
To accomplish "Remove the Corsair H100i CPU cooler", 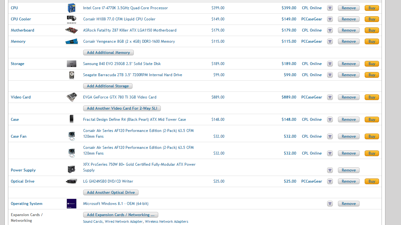I will (x=349, y=19).
